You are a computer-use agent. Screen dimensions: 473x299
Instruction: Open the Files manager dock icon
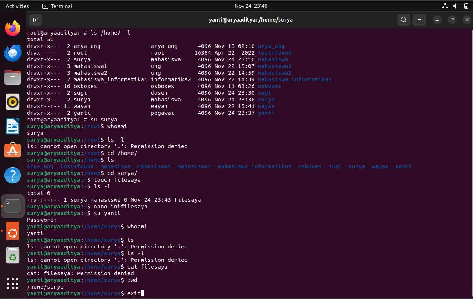(x=13, y=78)
